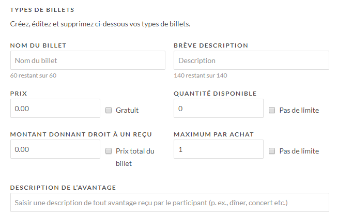Screen dimensions: 337x214
Task: Focus the Brève description text box
Action: (251, 60)
